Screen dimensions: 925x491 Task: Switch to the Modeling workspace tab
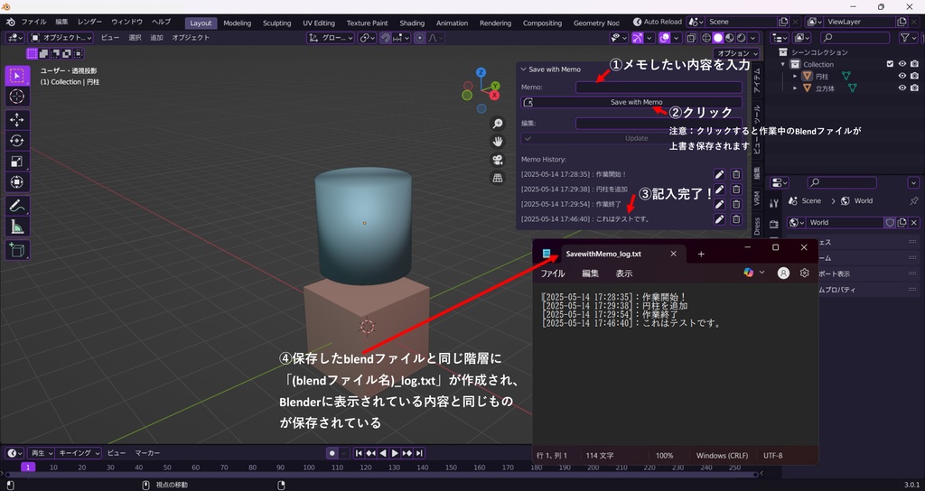238,23
